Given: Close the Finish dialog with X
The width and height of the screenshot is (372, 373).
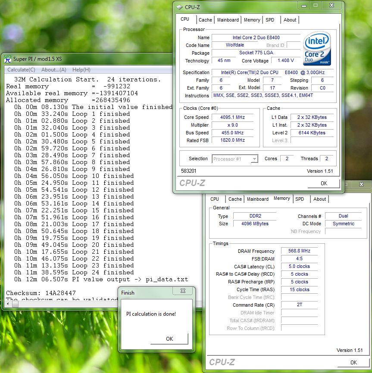Looking at the screenshot, I should click(183, 291).
